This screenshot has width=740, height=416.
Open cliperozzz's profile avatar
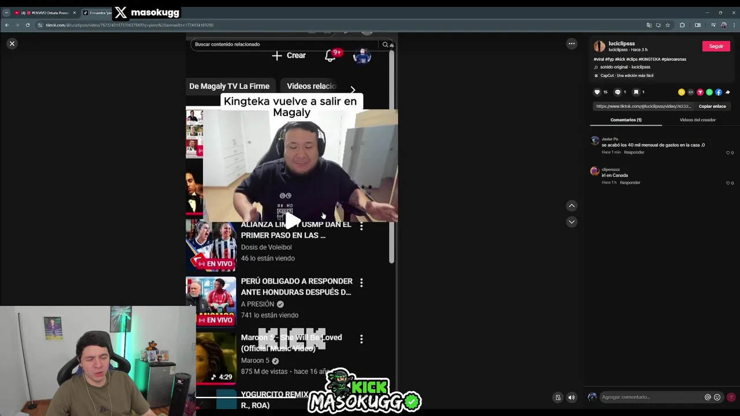(594, 171)
